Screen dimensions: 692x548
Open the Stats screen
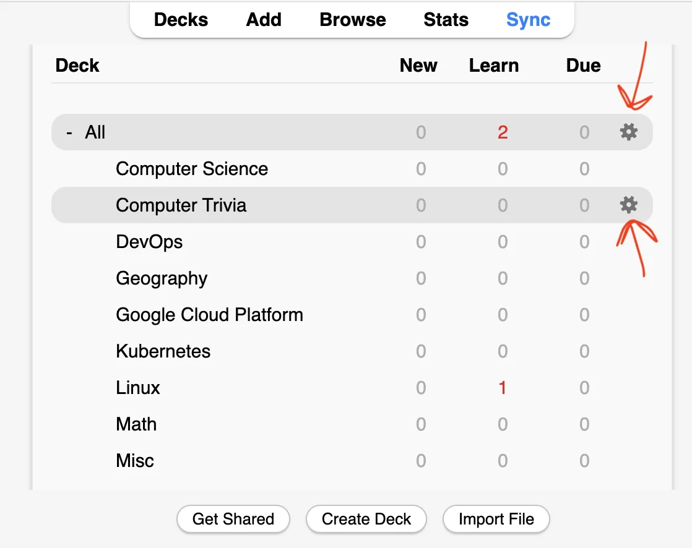point(446,20)
